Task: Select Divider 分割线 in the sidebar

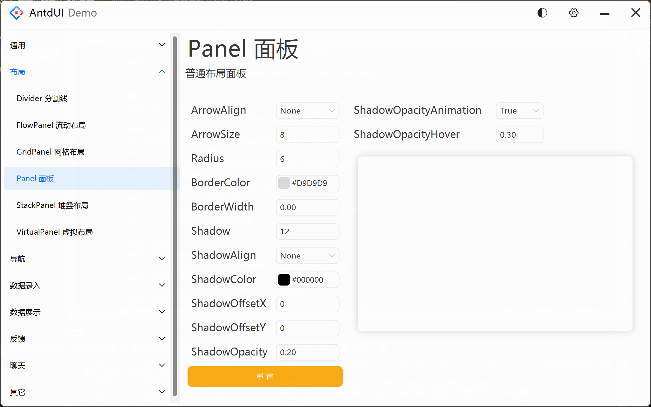Action: pyautogui.click(x=42, y=98)
